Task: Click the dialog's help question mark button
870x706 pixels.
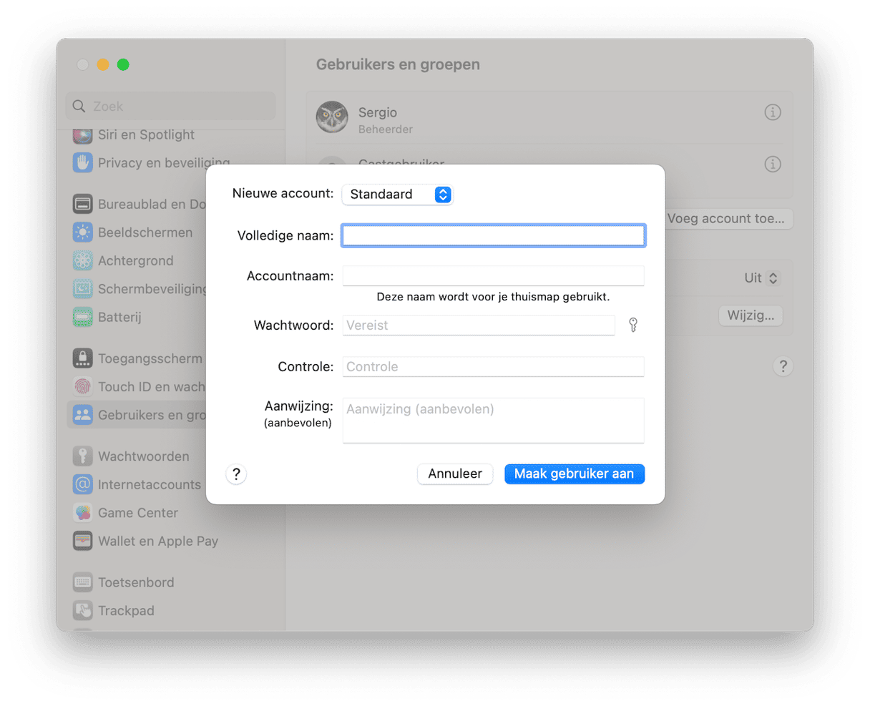Action: coord(236,474)
